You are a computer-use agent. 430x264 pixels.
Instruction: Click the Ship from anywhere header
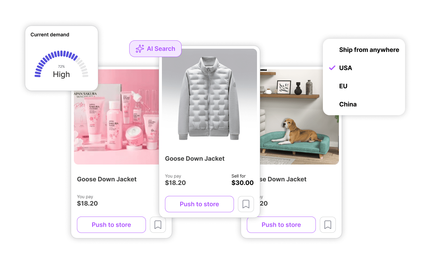coord(369,50)
